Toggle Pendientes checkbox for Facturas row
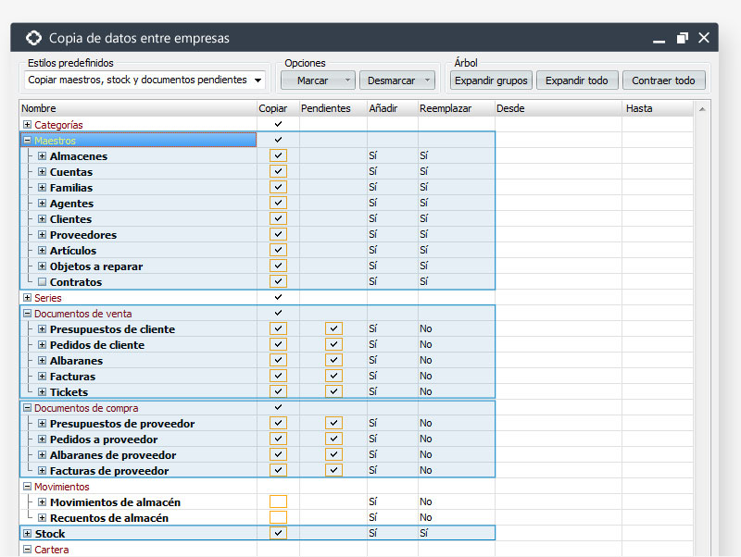The width and height of the screenshot is (741, 557). [333, 377]
